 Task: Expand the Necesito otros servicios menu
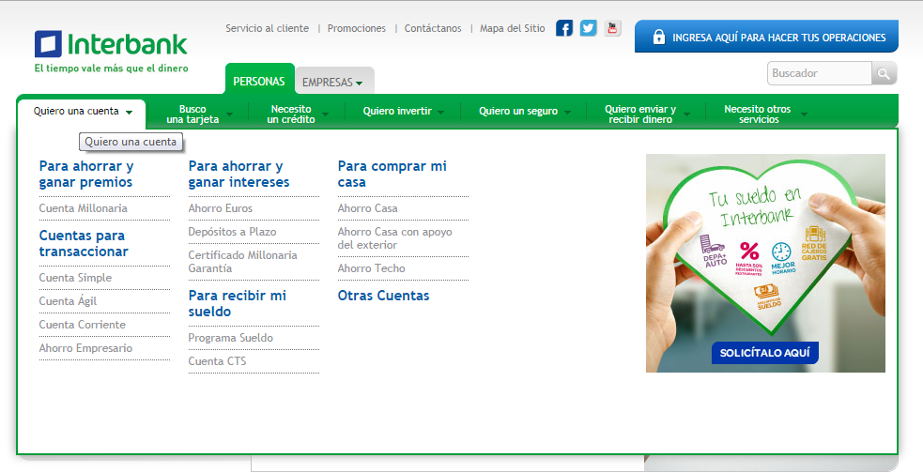[764, 114]
